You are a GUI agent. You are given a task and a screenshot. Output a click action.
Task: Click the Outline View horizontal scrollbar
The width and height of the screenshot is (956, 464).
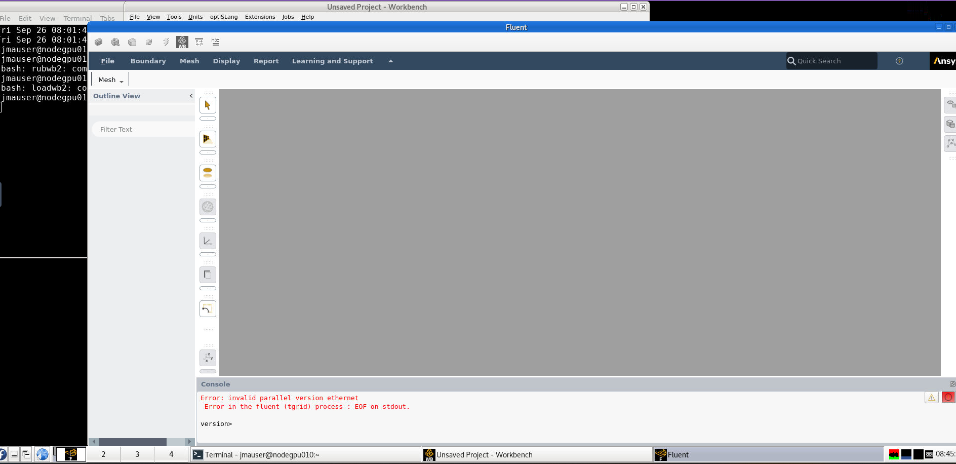coord(141,442)
